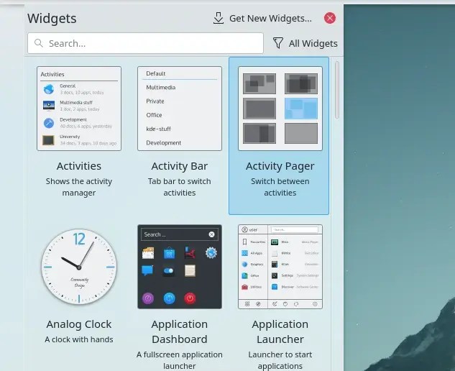Click the widget list scrollbar handle
The image size is (455, 371).
pyautogui.click(x=337, y=90)
